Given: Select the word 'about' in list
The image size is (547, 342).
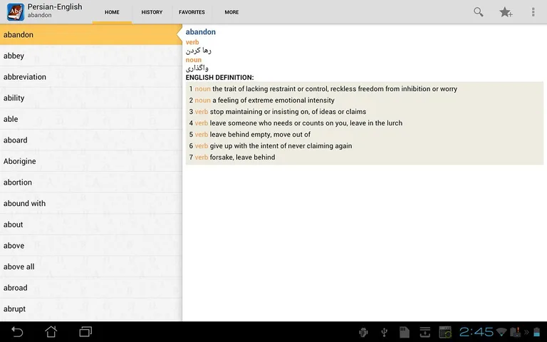Looking at the screenshot, I should [91, 224].
